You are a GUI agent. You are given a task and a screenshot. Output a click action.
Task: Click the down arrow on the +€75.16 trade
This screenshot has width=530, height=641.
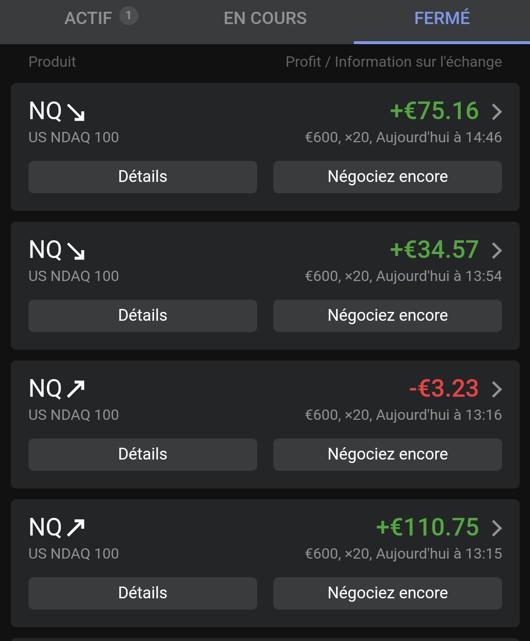point(76,112)
